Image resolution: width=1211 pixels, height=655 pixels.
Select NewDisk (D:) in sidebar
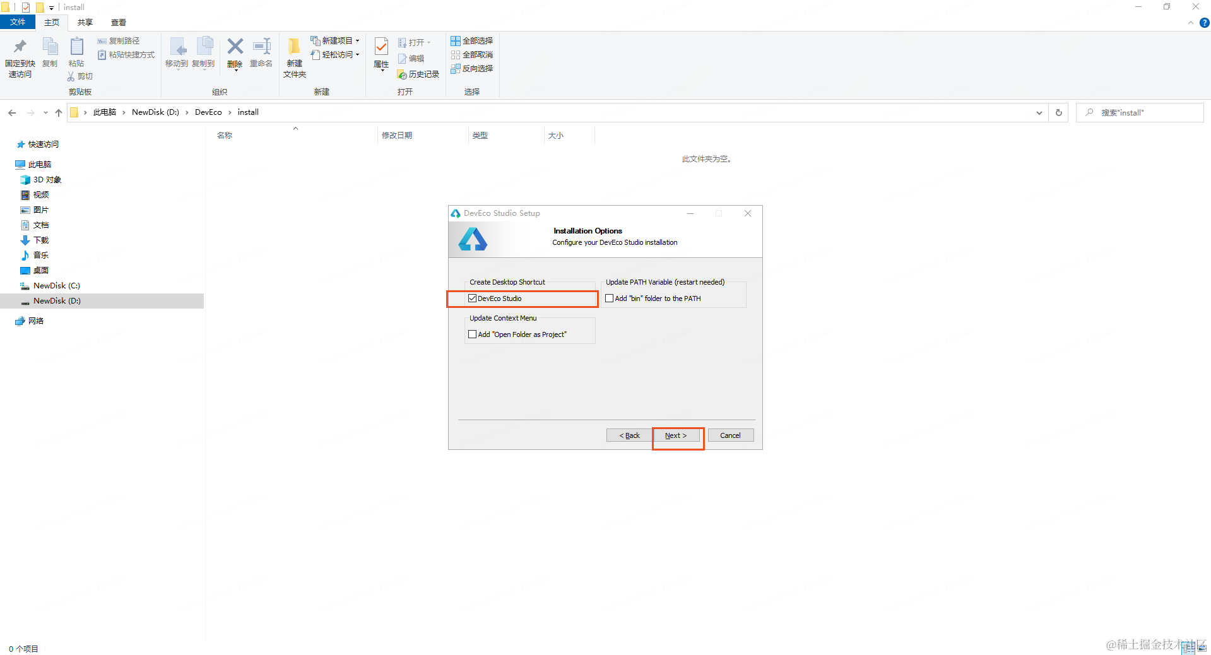57,301
